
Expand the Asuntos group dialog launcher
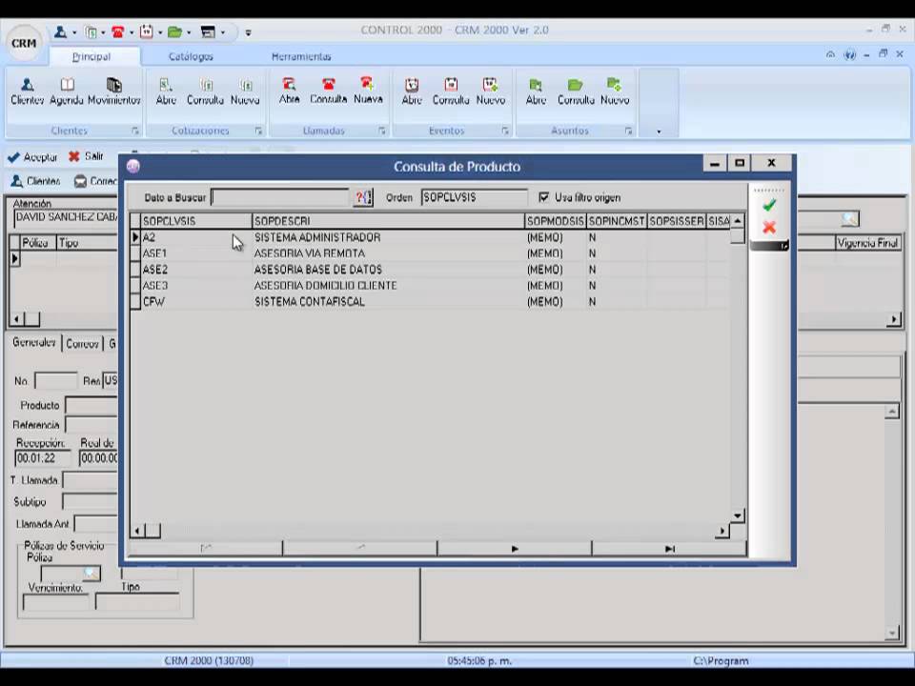coord(628,131)
